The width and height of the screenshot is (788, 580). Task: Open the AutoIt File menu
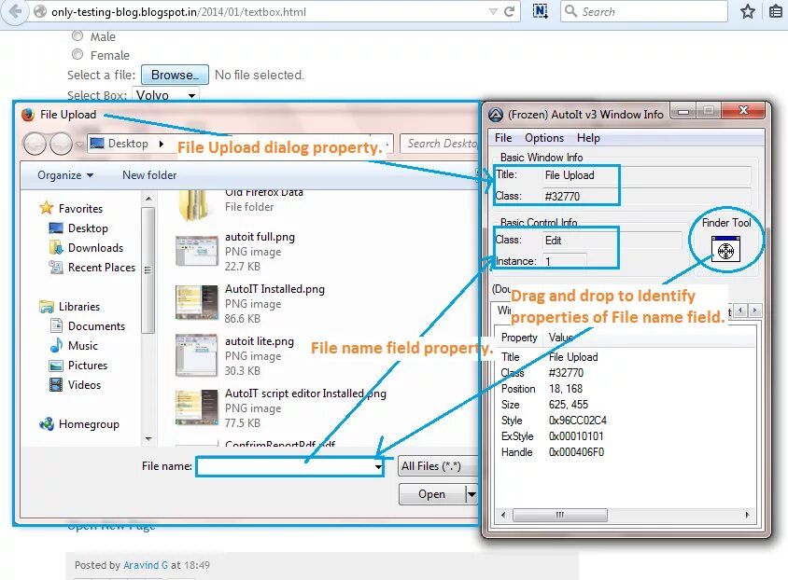(503, 138)
